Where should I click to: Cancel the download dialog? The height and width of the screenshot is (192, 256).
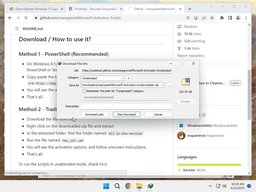coord(158,114)
